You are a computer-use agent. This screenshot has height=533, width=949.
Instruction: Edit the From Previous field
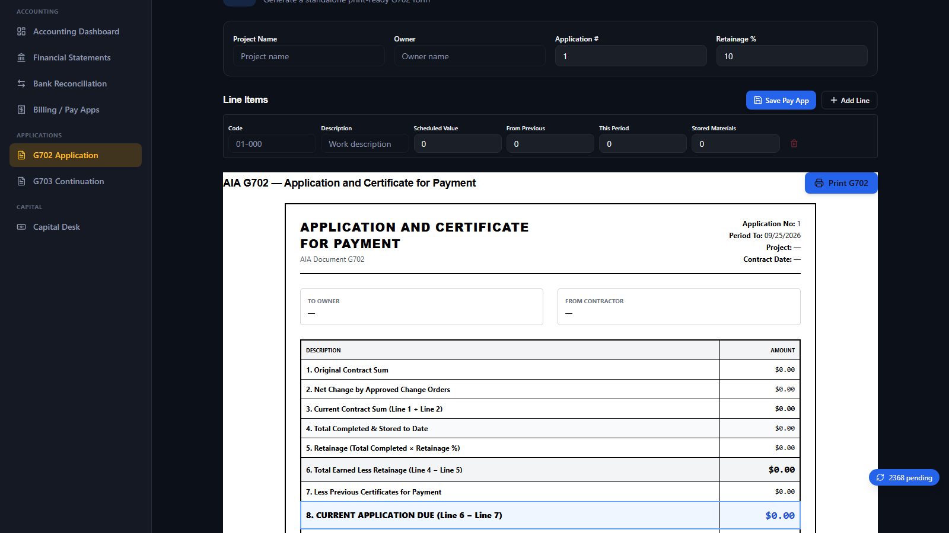(x=550, y=143)
